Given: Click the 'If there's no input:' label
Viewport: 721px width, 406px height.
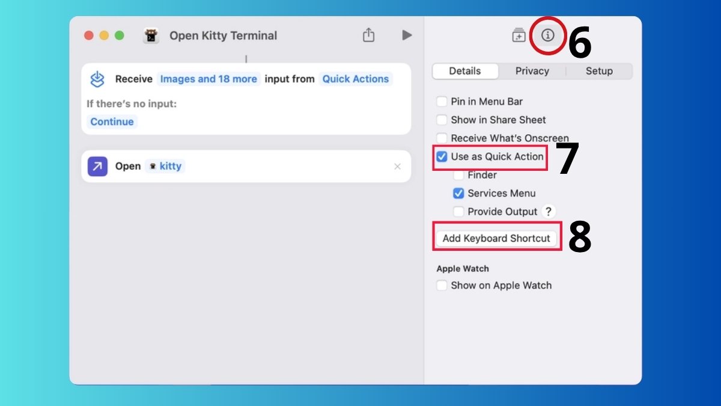Looking at the screenshot, I should (x=132, y=103).
